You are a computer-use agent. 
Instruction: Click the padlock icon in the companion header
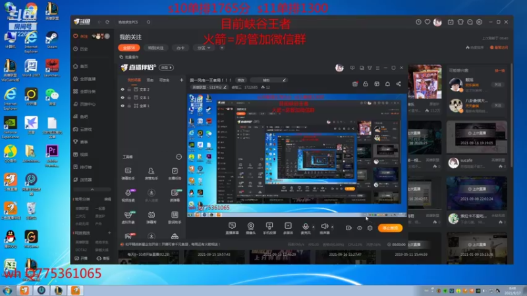(366, 84)
